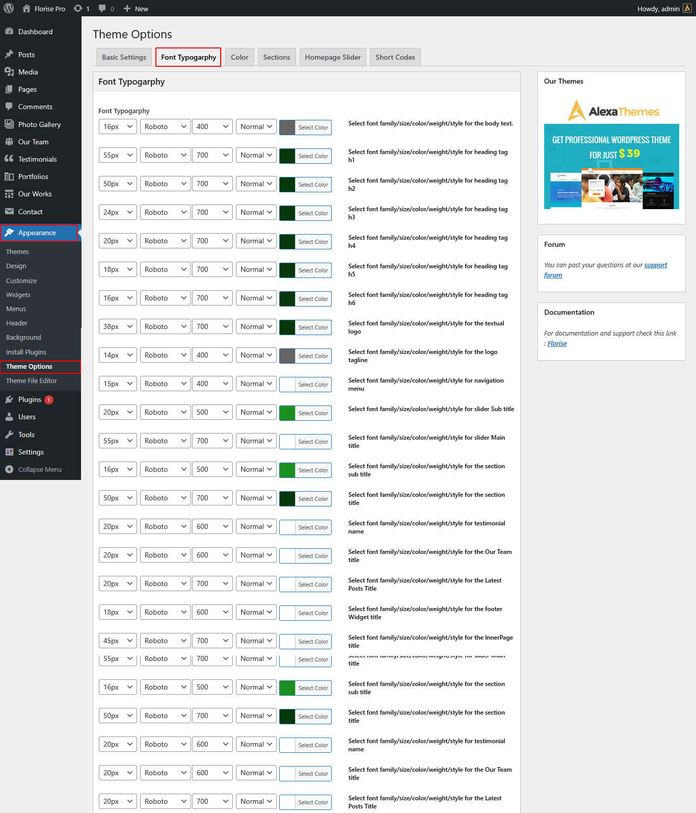Screen dimensions: 696x813
Task: Click the green slider Sub title color swatch
Action: point(287,413)
